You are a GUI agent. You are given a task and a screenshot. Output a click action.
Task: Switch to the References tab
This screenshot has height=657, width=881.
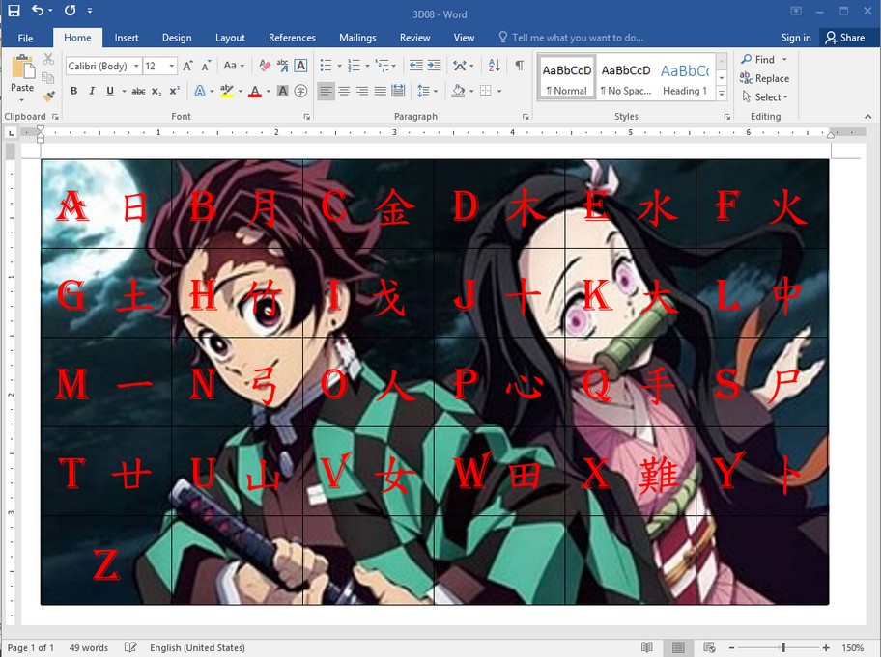(x=292, y=38)
